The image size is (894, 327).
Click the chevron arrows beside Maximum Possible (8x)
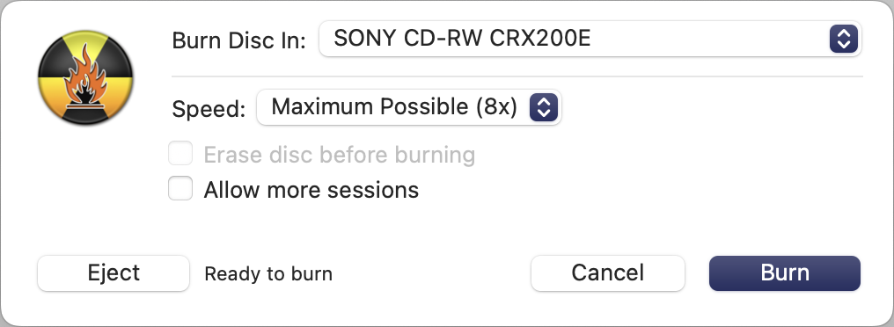[544, 107]
